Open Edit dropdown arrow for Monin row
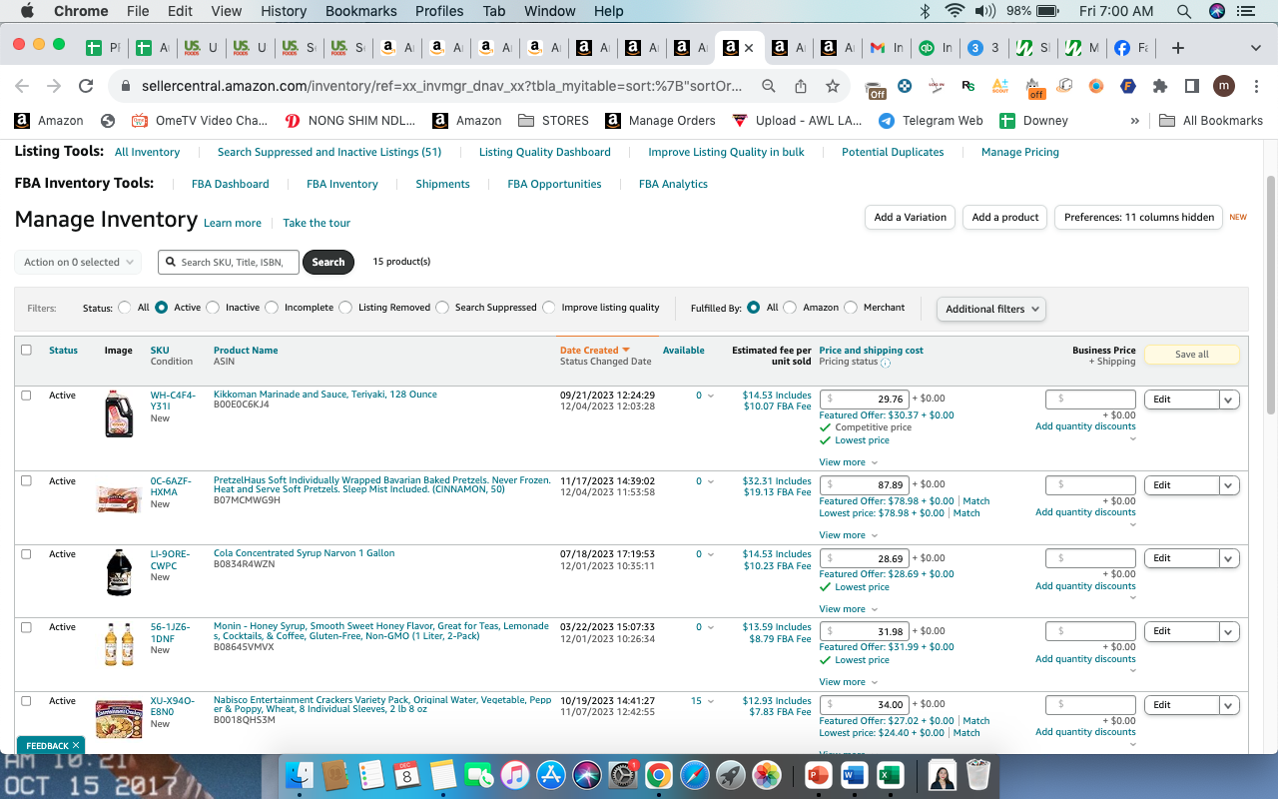The height and width of the screenshot is (799, 1278). (x=1229, y=631)
